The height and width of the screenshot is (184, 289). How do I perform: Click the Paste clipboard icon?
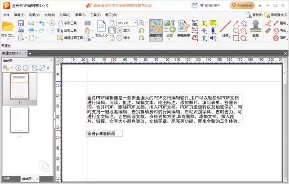click(87, 30)
